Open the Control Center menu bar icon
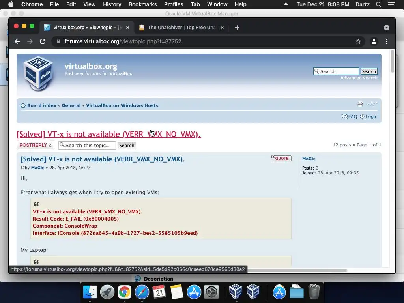Image resolution: width=404 pixels, height=303 pixels. (x=391, y=4)
